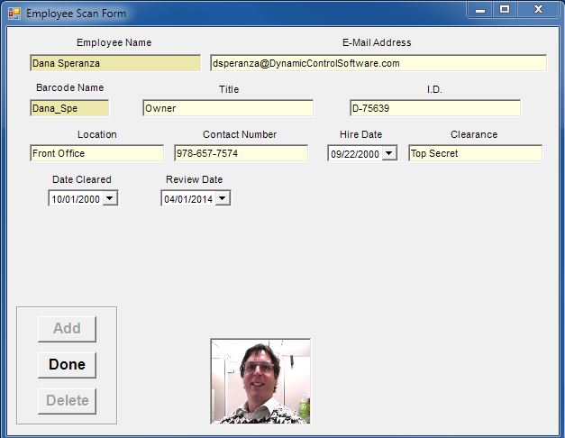Image resolution: width=565 pixels, height=438 pixels.
Task: Click the Contact Number field 978-657-7574
Action: click(x=241, y=153)
